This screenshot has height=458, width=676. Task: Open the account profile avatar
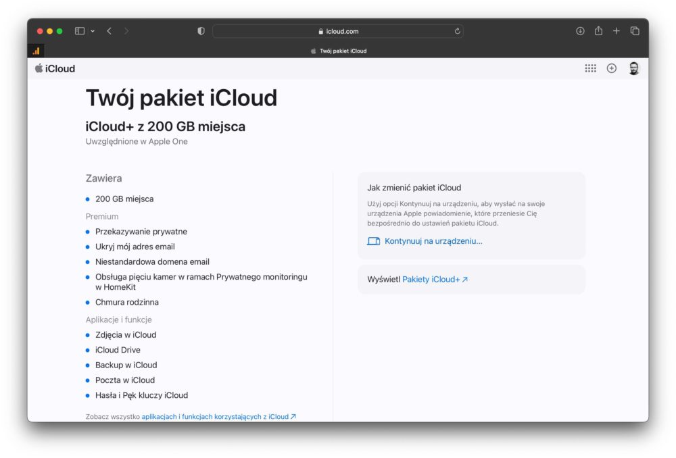click(634, 68)
